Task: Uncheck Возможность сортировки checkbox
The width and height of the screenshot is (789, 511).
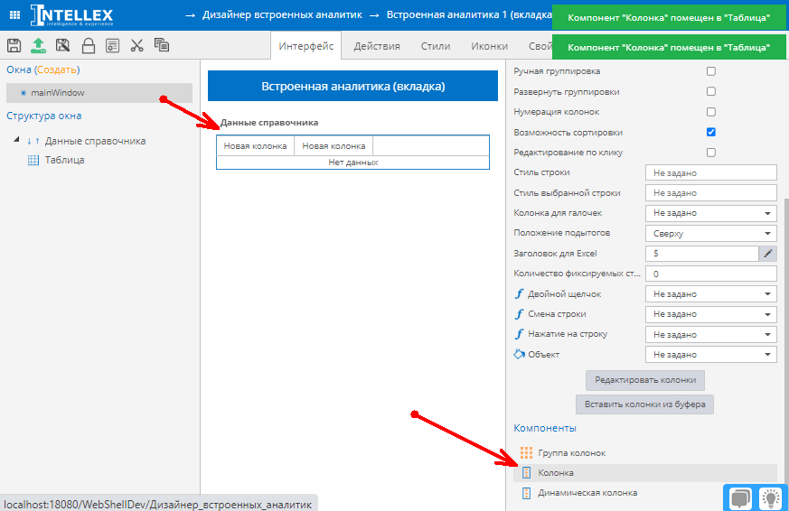Action: click(x=711, y=132)
